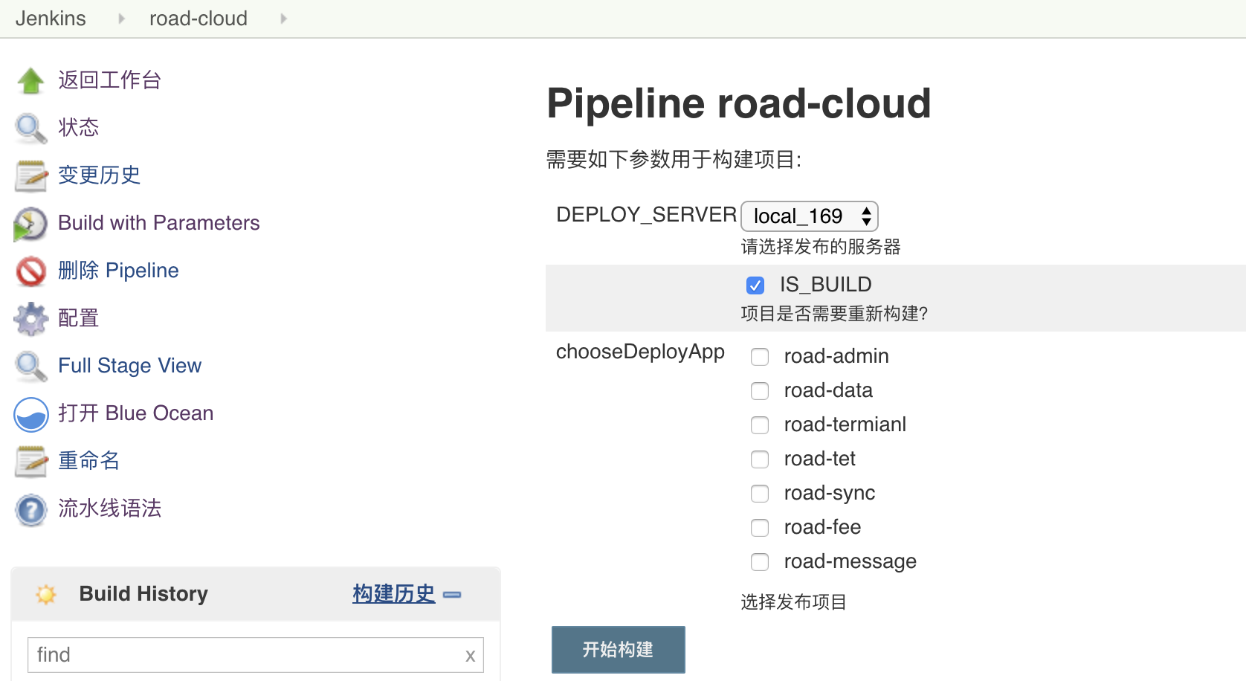Open the DEPLOY_SERVER dropdown
1246x681 pixels.
tap(810, 216)
